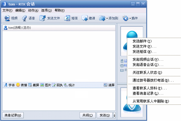Viewport: 181px width, 121px height.
Task: Select 查看联系人资料(P)... menu entry
Action: pos(154,88)
